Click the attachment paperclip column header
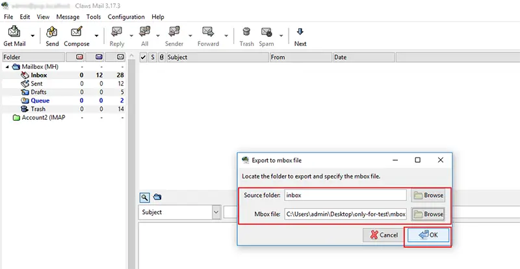 (x=161, y=57)
